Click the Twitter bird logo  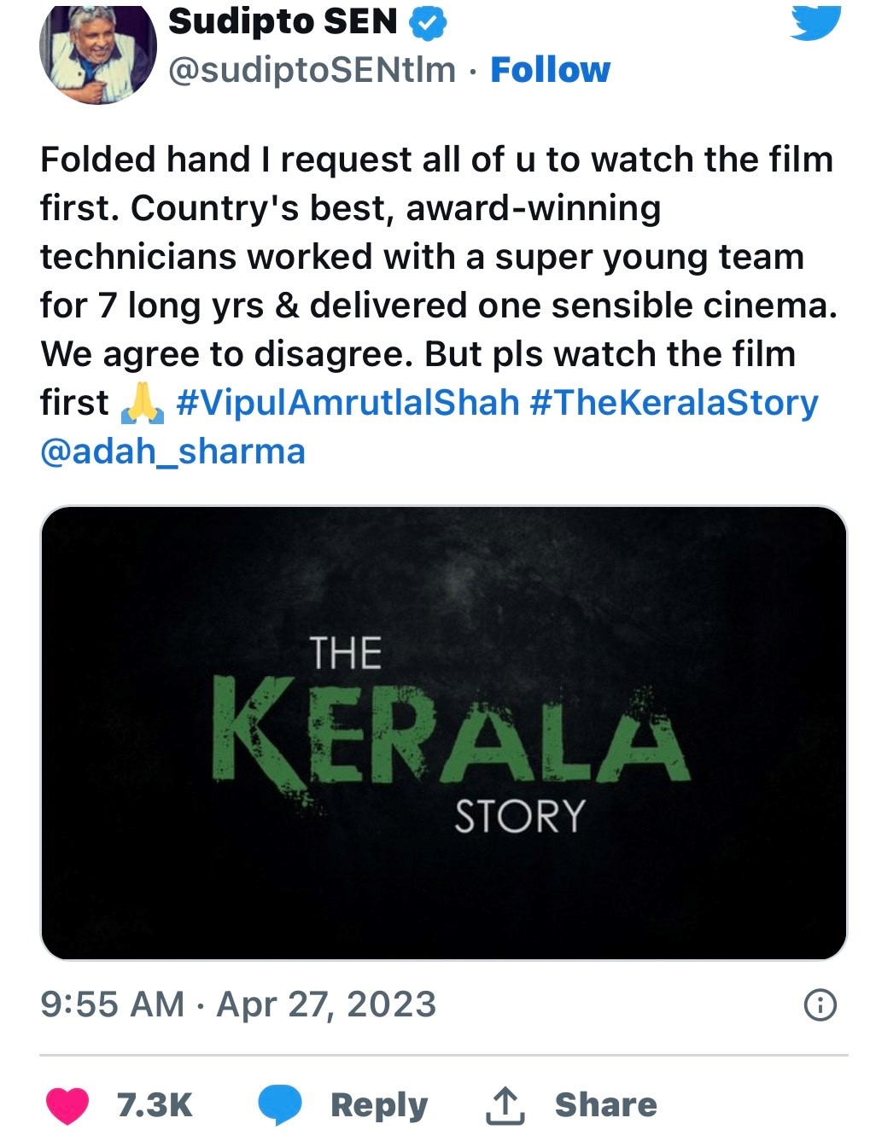[x=815, y=21]
